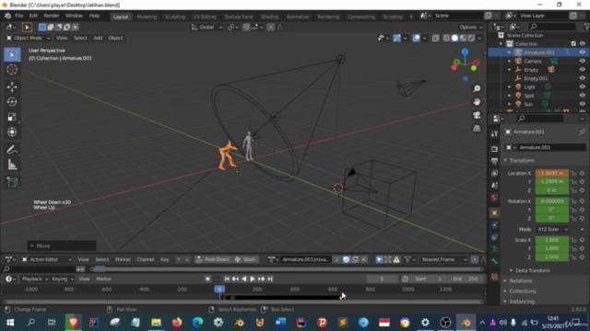Toggle the auto keying record button
This screenshot has width=590, height=331.
tap(207, 279)
